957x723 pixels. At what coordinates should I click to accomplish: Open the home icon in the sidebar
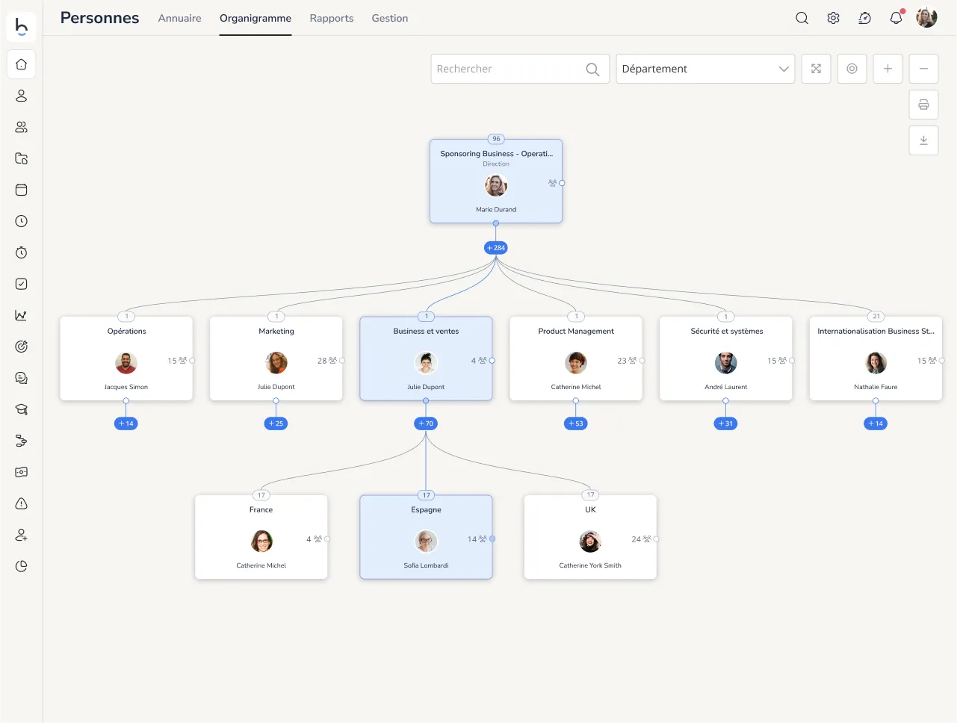tap(22, 64)
